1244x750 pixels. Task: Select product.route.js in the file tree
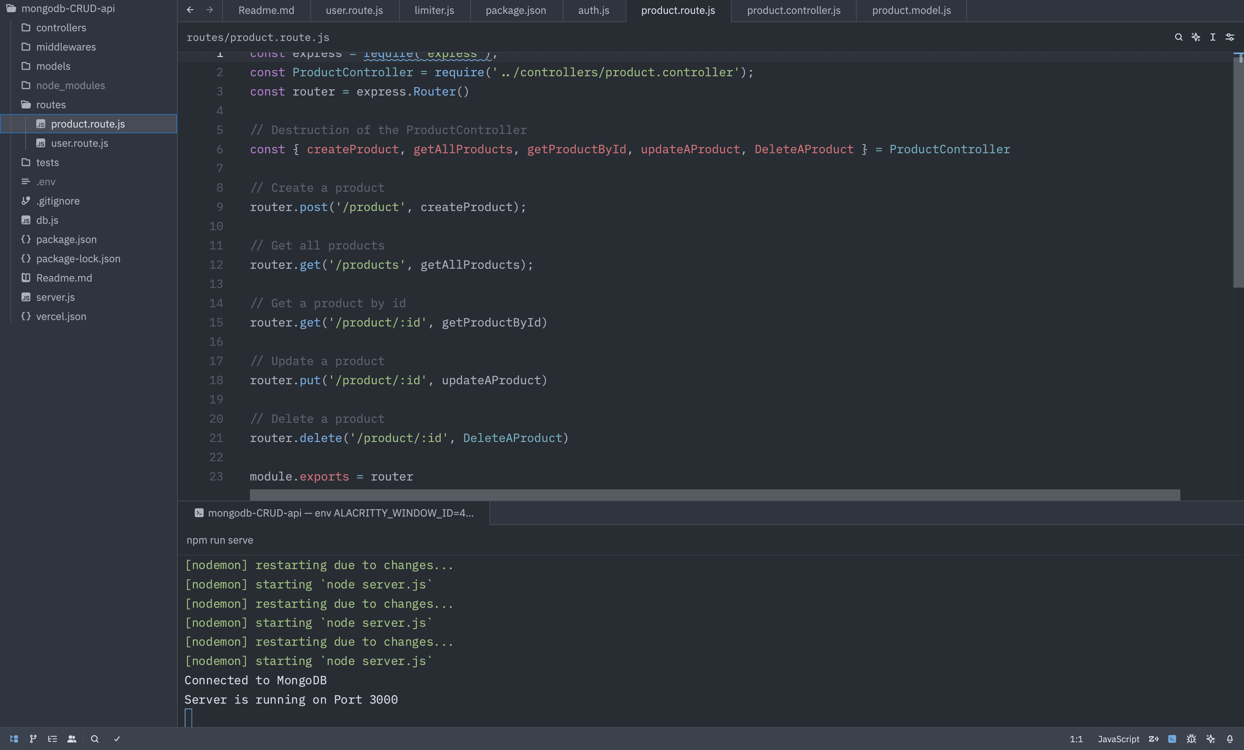tap(88, 124)
